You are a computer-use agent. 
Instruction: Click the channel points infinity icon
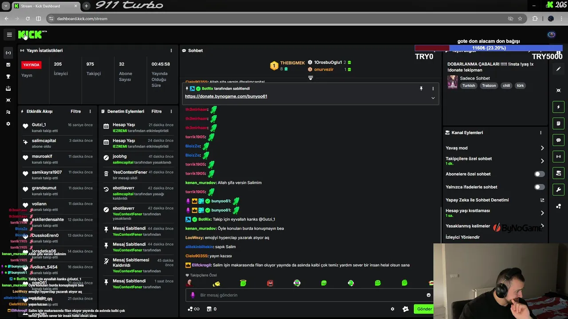pos(193,309)
